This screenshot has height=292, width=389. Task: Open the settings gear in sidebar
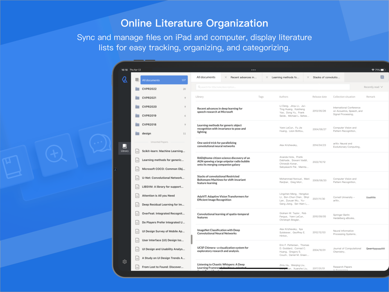pos(124,262)
